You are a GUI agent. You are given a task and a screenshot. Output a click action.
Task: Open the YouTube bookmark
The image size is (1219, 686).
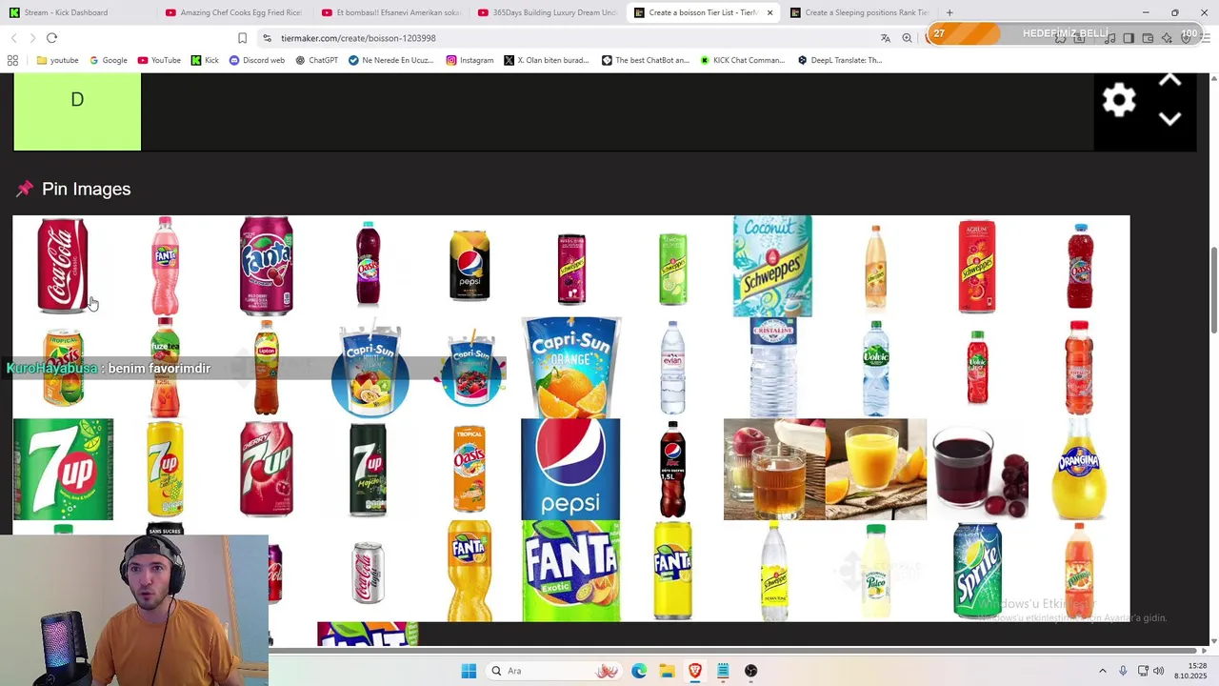click(159, 60)
